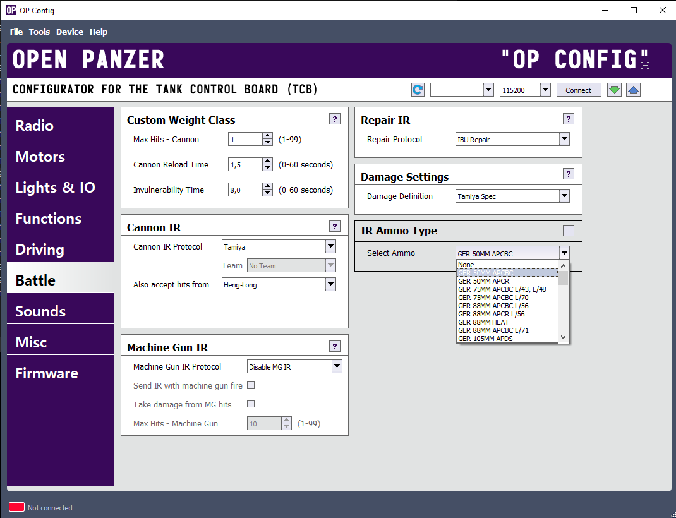Open help for Custom Weight Class

coord(335,119)
